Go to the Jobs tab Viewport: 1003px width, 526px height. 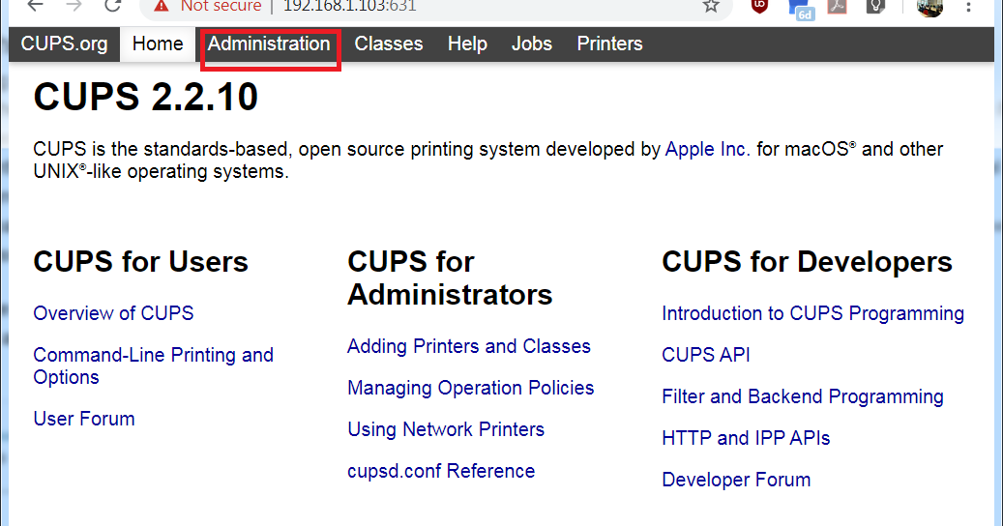pos(532,44)
